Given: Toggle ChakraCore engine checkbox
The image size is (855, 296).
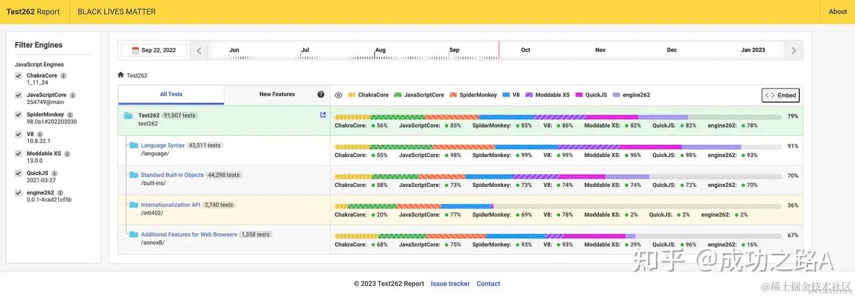Looking at the screenshot, I should (18, 76).
